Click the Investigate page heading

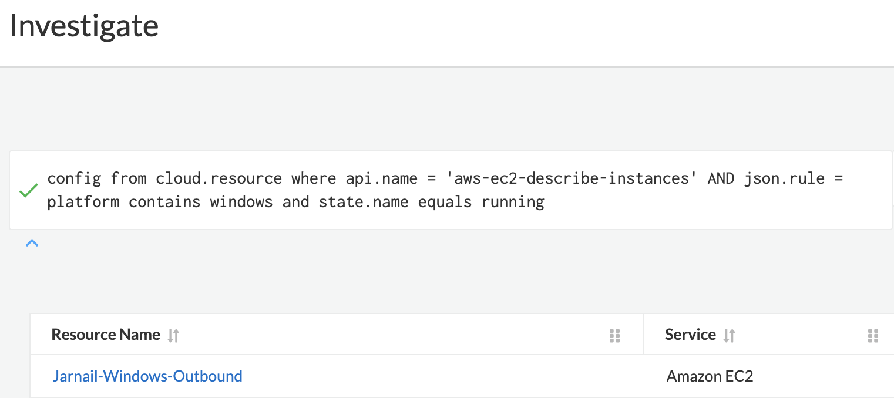pyautogui.click(x=84, y=26)
